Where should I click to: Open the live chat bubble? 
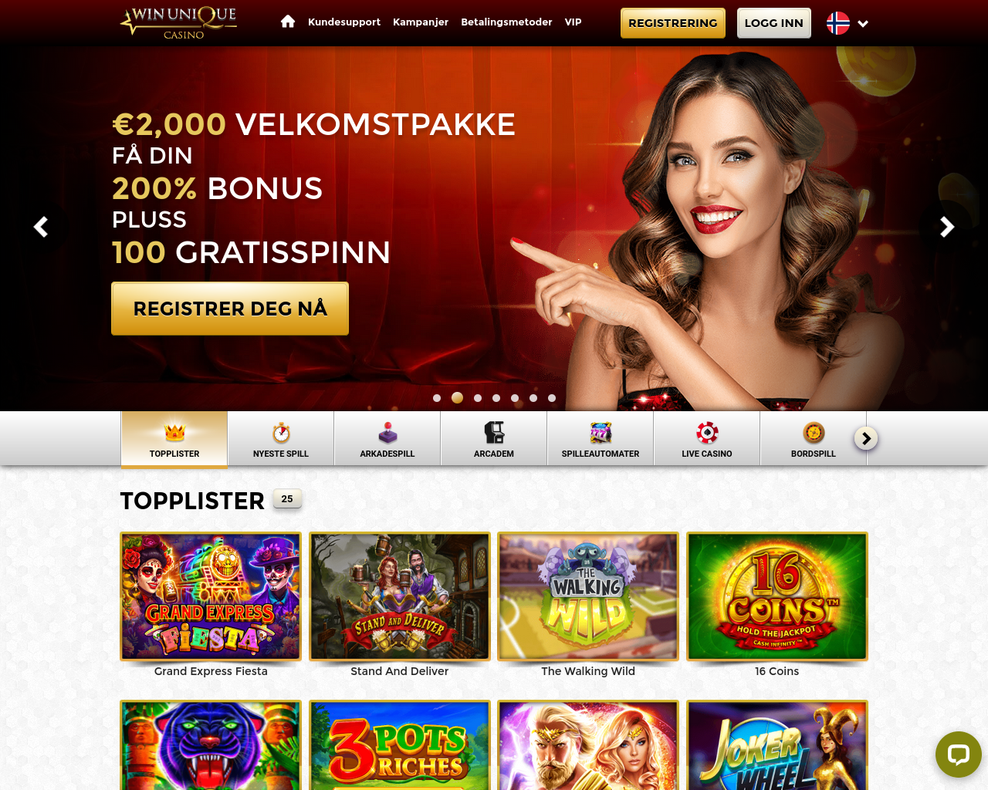point(959,755)
